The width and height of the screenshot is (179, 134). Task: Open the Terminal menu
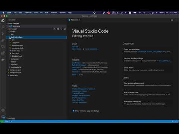[x=54, y=13]
